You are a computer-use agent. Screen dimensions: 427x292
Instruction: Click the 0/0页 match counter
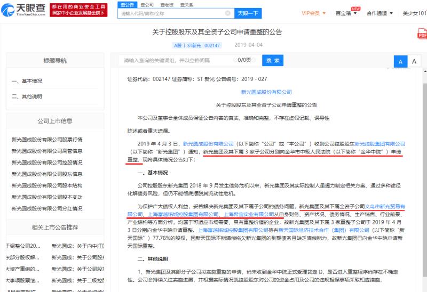click(x=244, y=60)
